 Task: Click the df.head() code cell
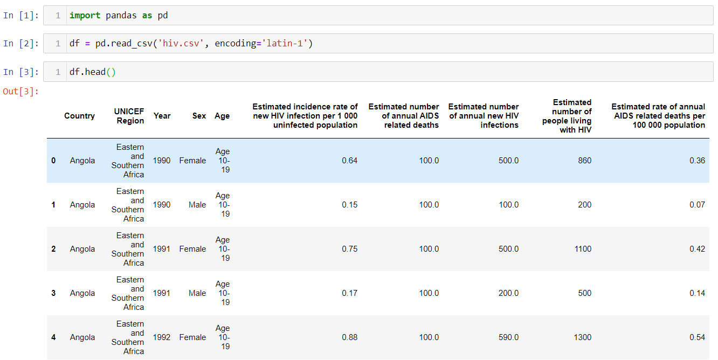coord(378,72)
